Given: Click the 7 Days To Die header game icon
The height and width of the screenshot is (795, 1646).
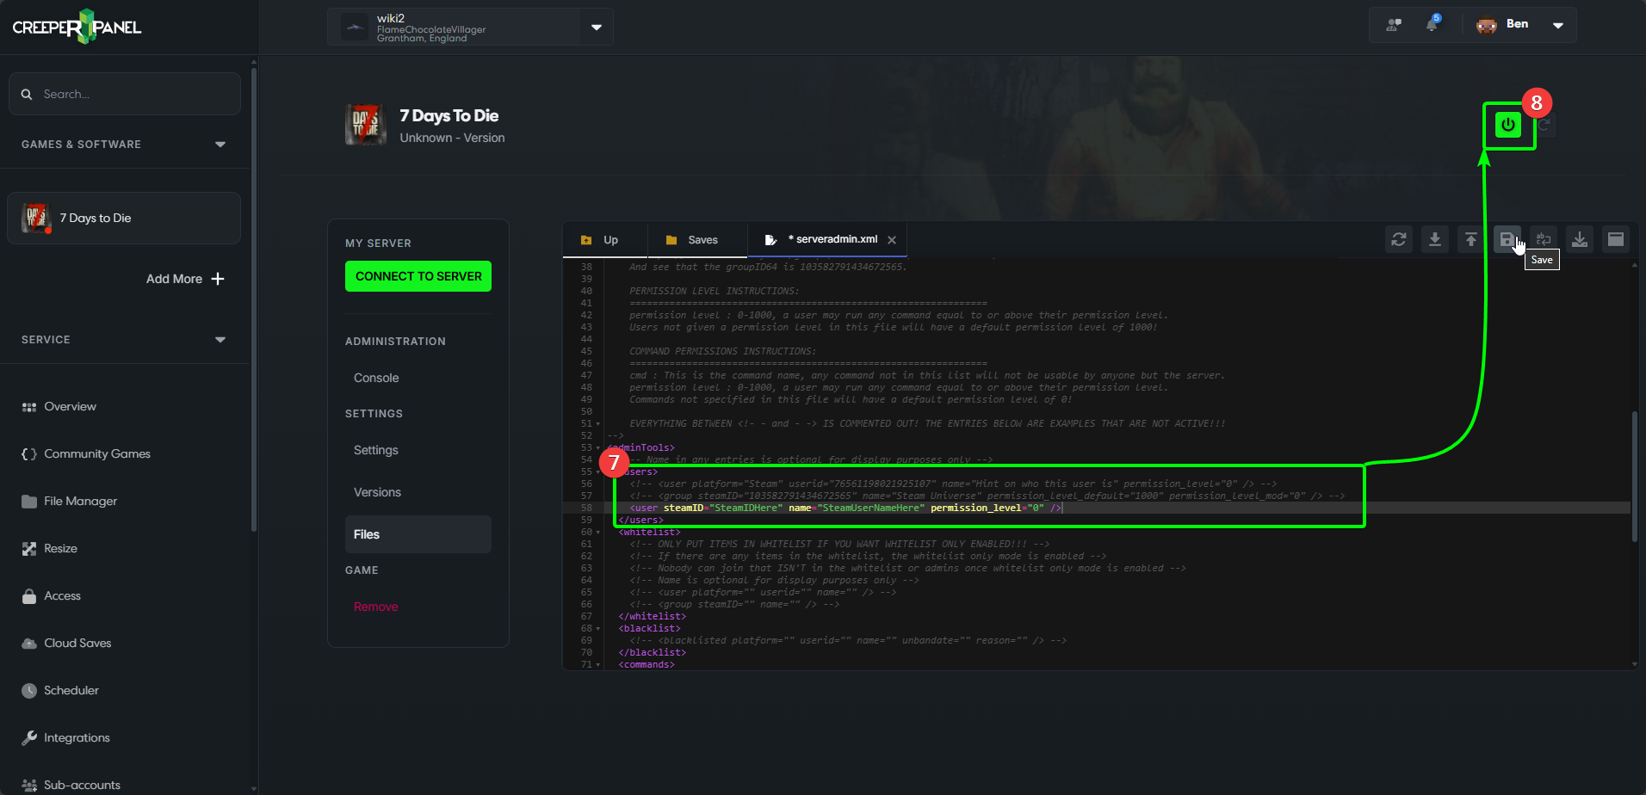Looking at the screenshot, I should click(x=366, y=125).
